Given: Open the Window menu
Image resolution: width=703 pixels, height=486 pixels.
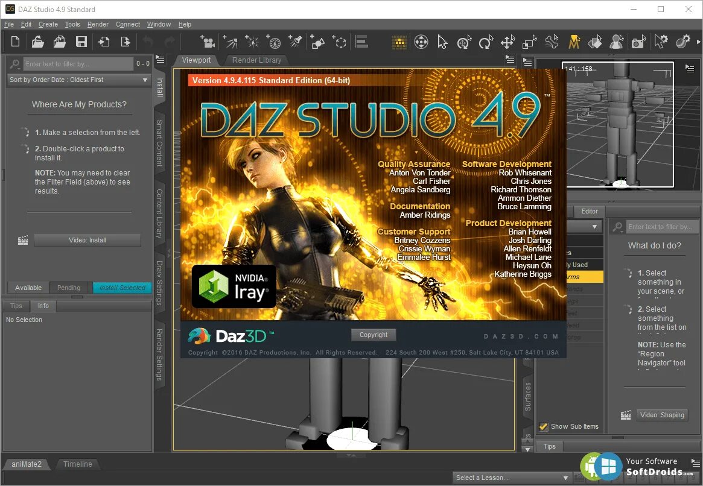Looking at the screenshot, I should point(159,24).
